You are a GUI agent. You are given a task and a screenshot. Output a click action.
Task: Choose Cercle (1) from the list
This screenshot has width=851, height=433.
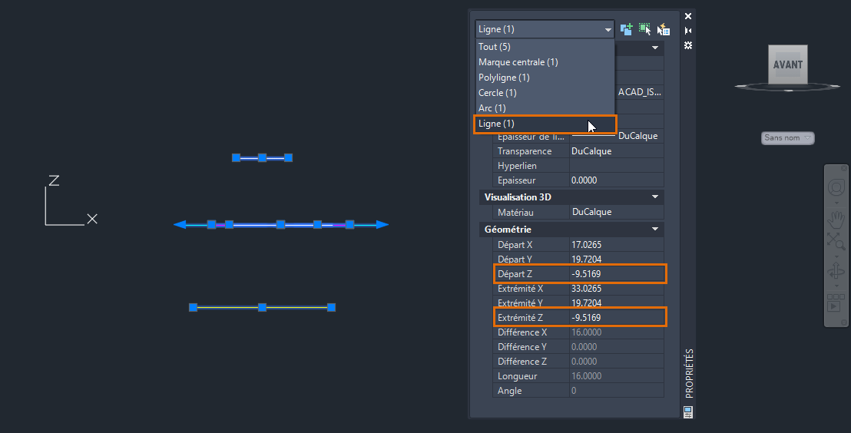coord(545,93)
